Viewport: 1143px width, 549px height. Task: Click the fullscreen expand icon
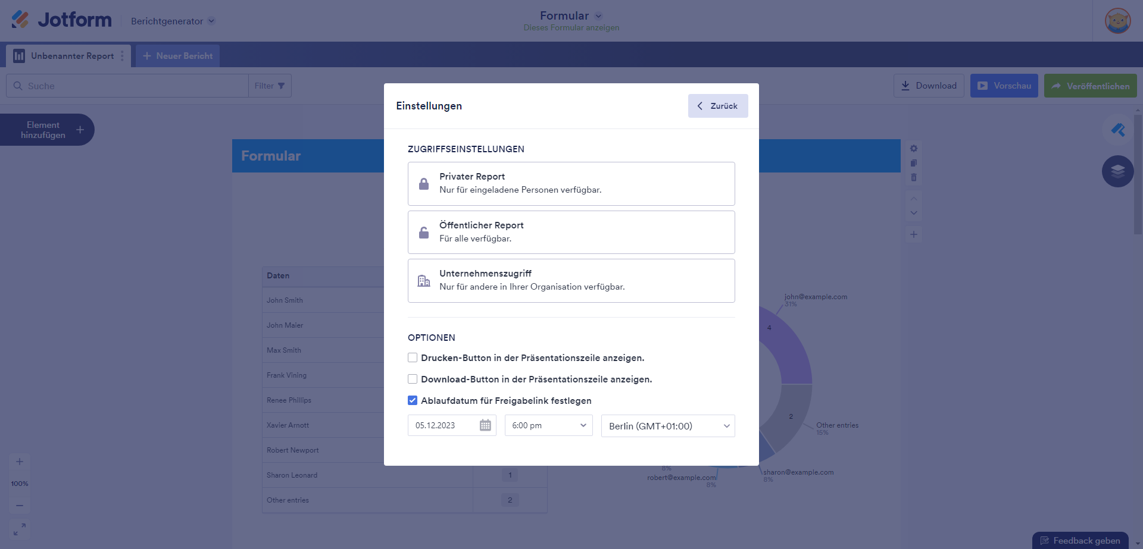(x=20, y=529)
